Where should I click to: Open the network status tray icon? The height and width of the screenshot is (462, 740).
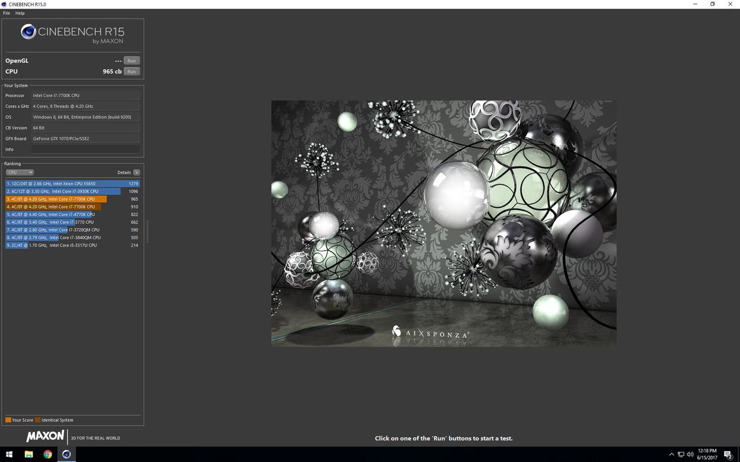click(680, 454)
